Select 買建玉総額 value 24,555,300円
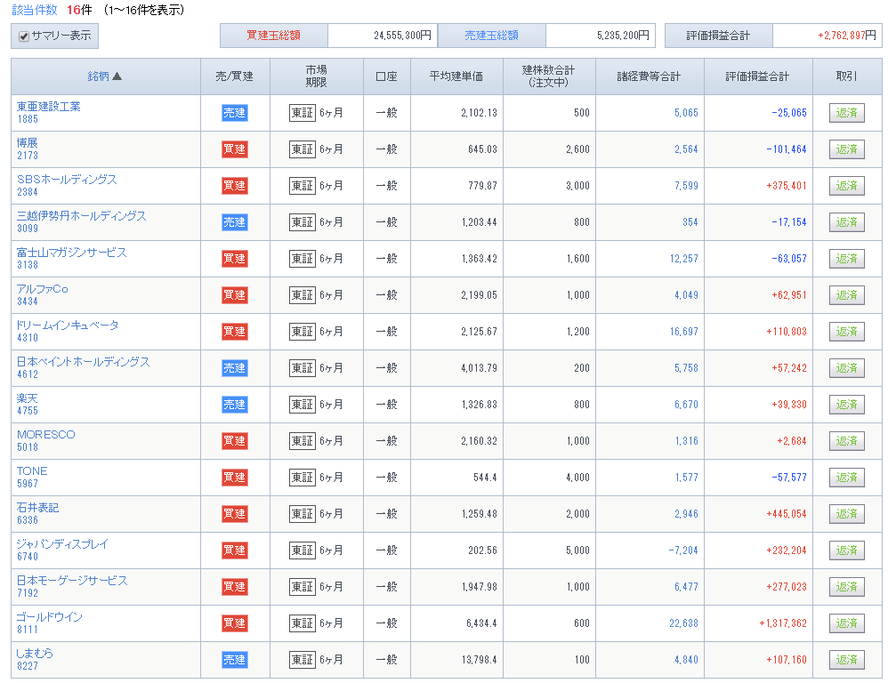Viewport: 888px width, 683px height. click(403, 36)
